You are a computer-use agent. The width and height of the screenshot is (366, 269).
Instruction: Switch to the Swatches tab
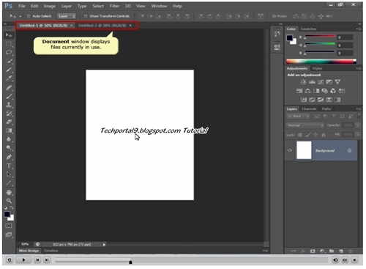308,29
